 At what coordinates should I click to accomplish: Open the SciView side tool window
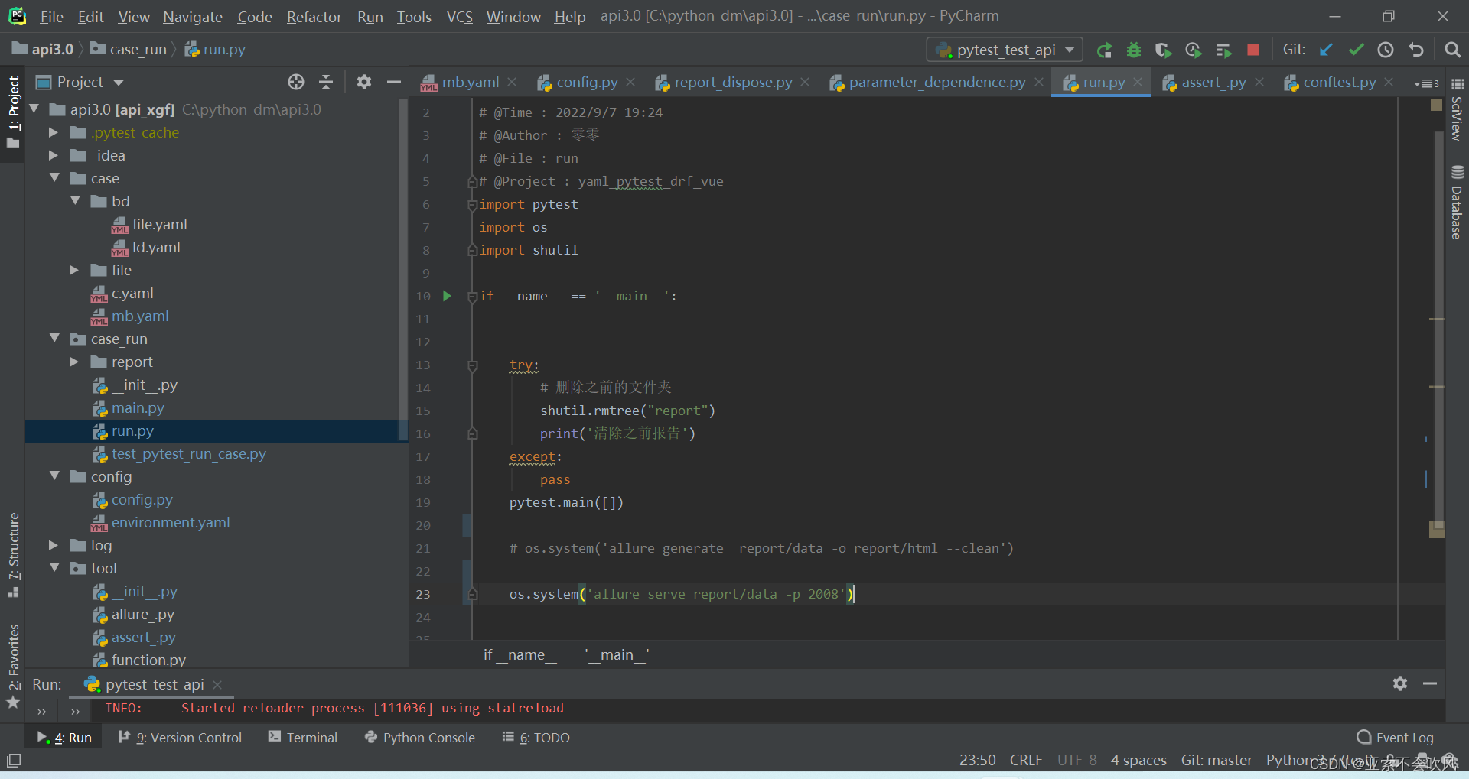click(x=1457, y=109)
